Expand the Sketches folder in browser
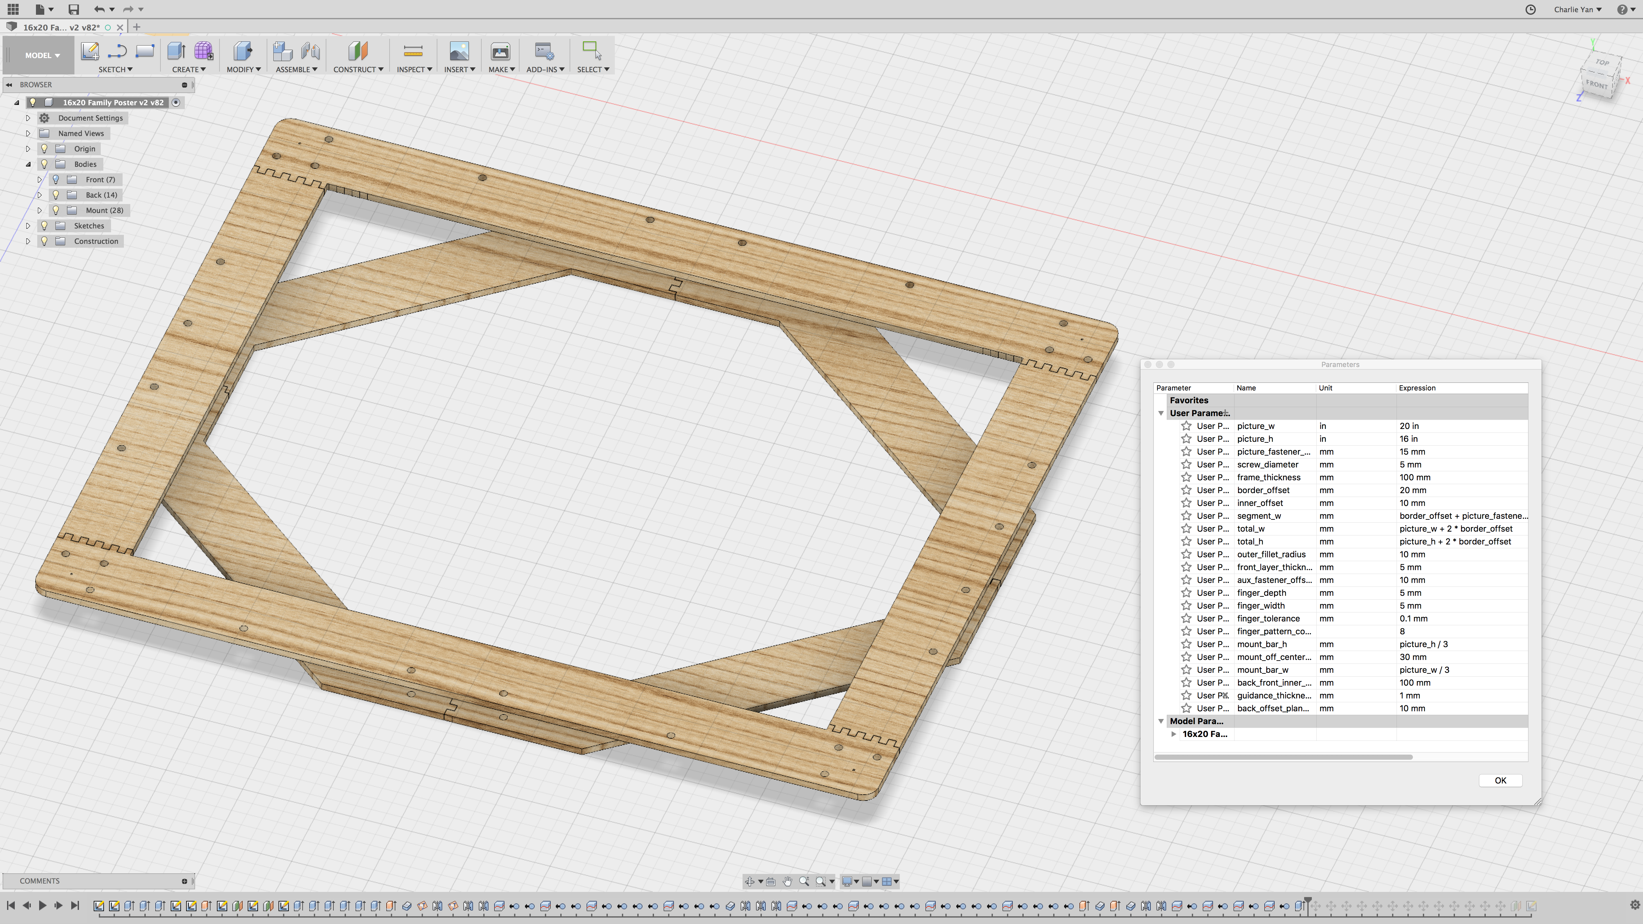 pos(28,226)
